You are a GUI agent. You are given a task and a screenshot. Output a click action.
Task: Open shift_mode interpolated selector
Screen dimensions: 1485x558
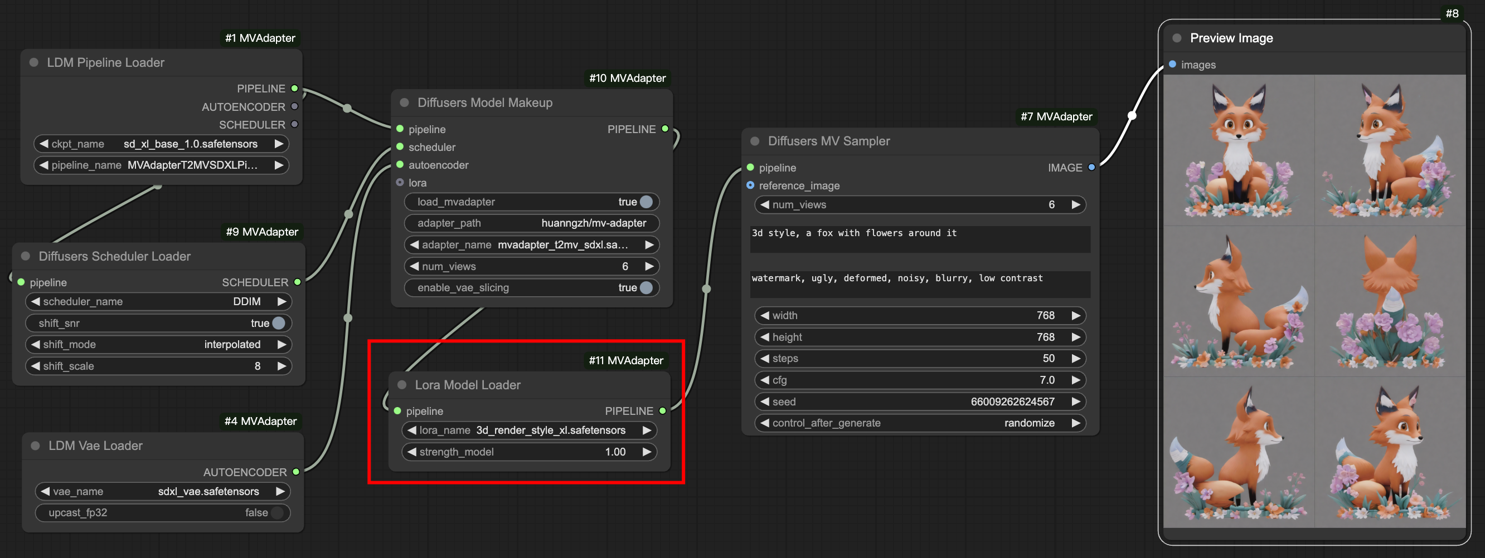[x=158, y=345]
